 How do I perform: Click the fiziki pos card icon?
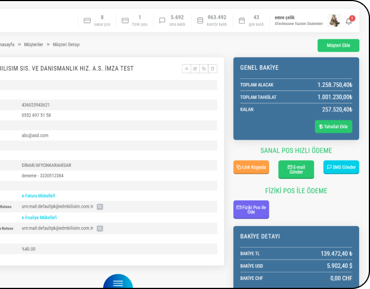125,20
